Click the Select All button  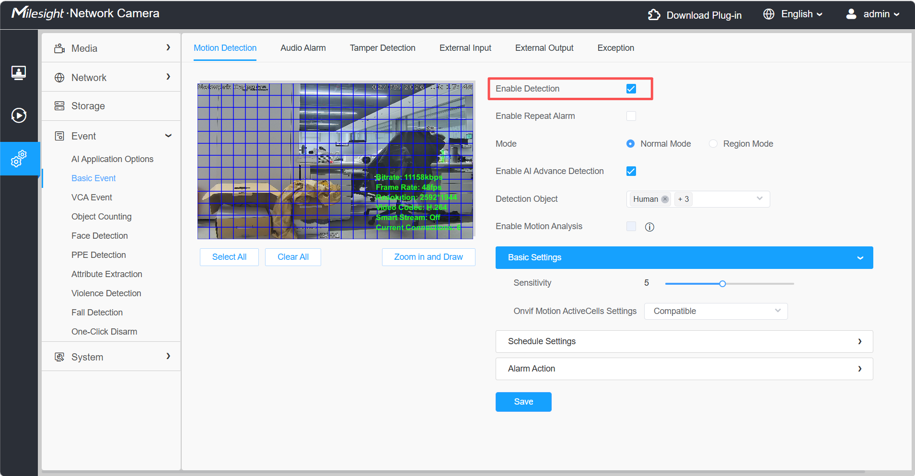[x=229, y=257]
